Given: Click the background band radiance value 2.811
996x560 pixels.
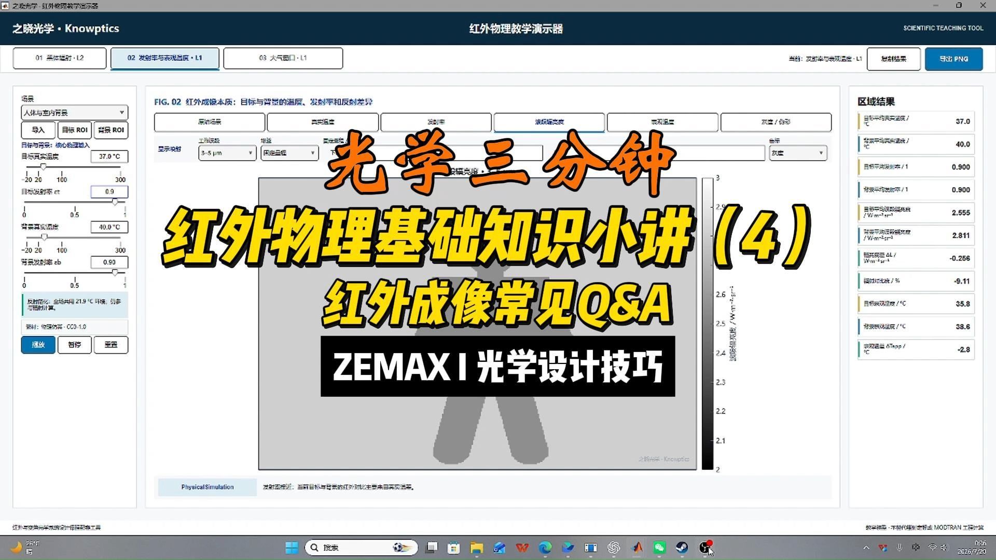Looking at the screenshot, I should tap(961, 235).
